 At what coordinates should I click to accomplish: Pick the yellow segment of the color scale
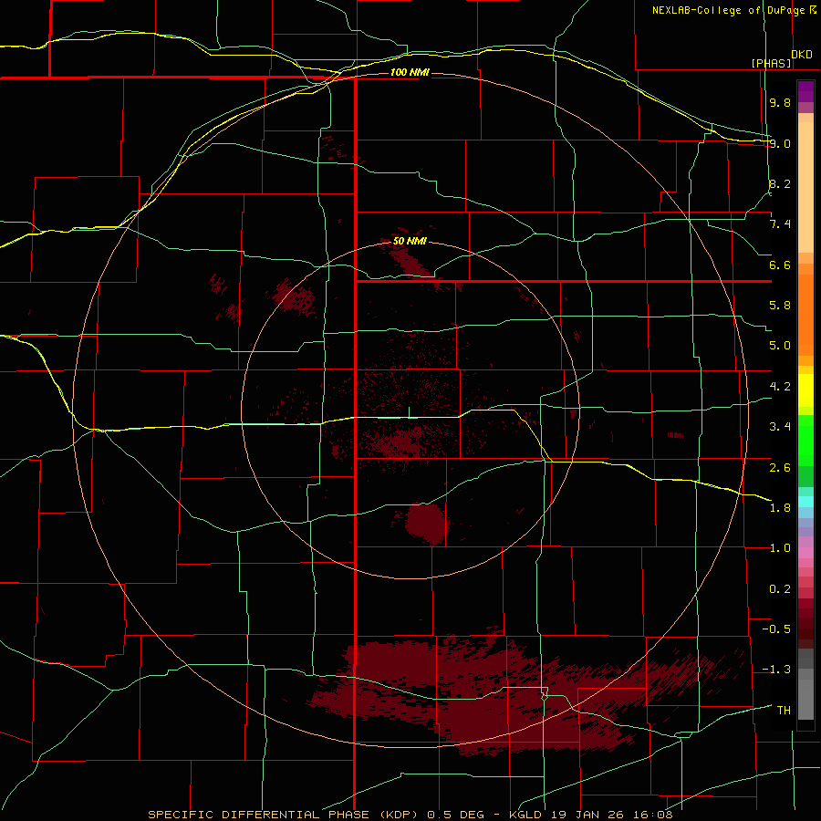[x=805, y=390]
